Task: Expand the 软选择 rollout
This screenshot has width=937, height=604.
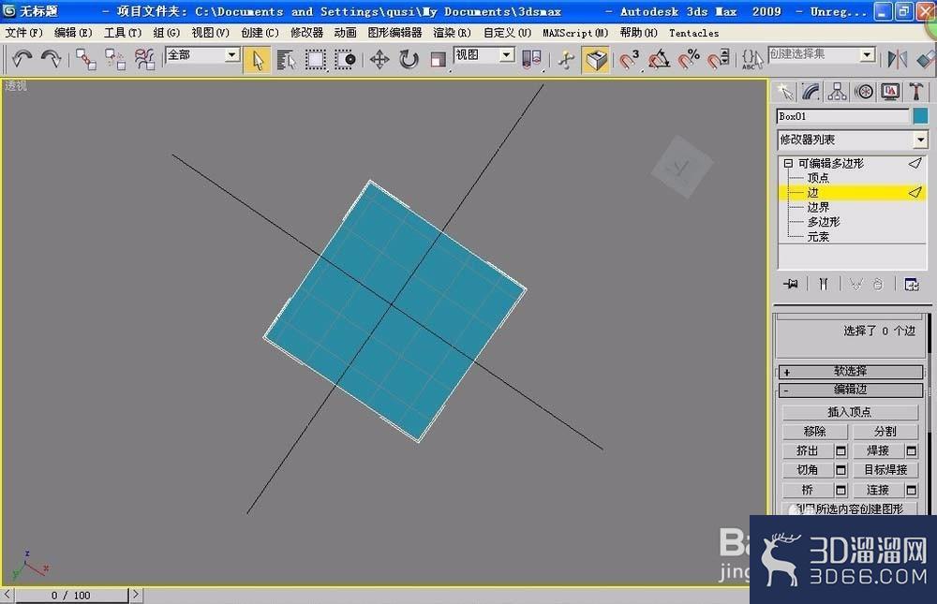Action: click(851, 372)
